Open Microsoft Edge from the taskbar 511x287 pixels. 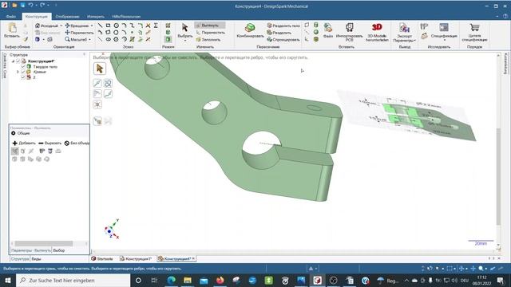coord(171,280)
